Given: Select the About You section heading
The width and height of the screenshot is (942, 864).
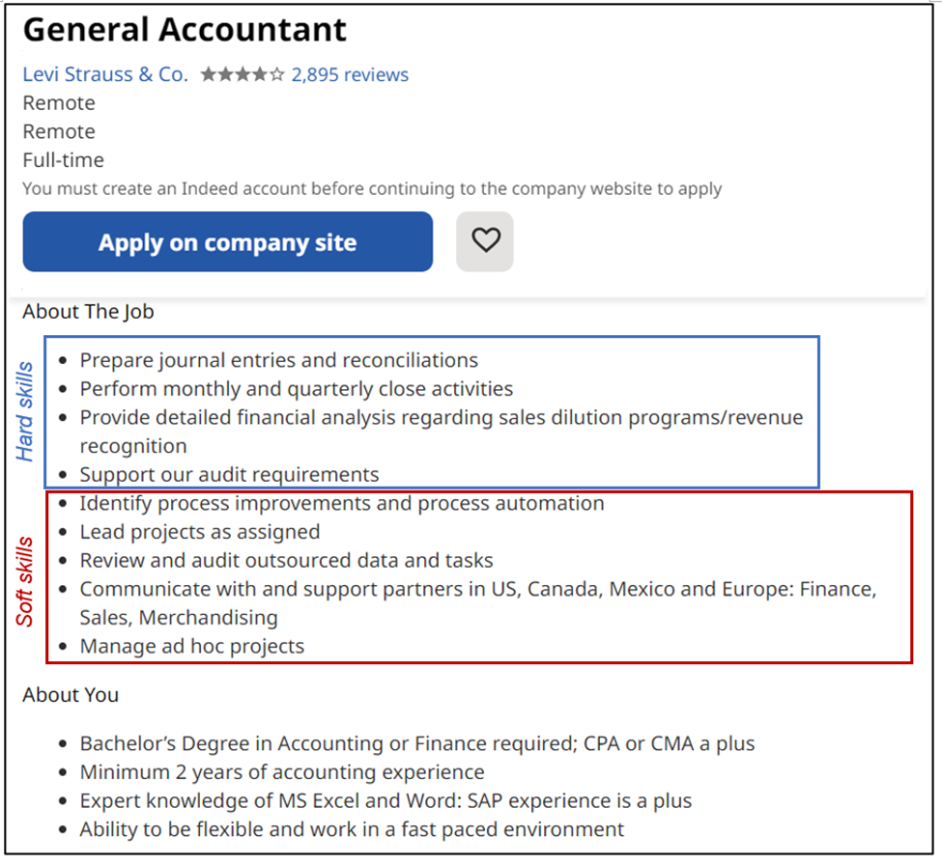Looking at the screenshot, I should (70, 694).
